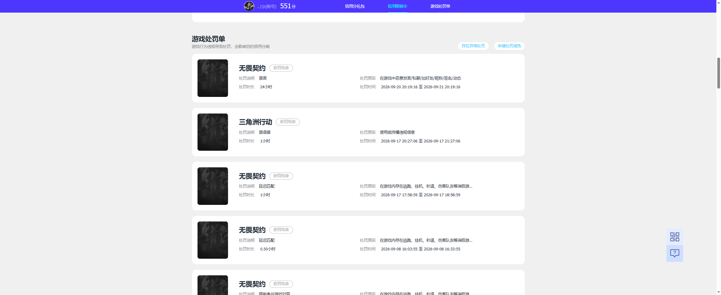Screen dimensions: 721x295
Task: Click the user avatar icon in the header
Action: pyautogui.click(x=249, y=6)
